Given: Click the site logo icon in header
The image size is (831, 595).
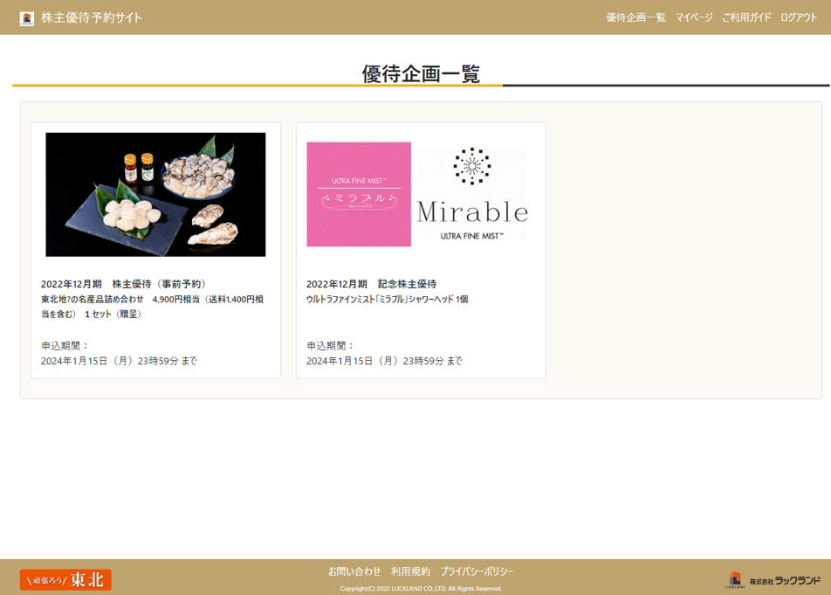Looking at the screenshot, I should pyautogui.click(x=26, y=18).
